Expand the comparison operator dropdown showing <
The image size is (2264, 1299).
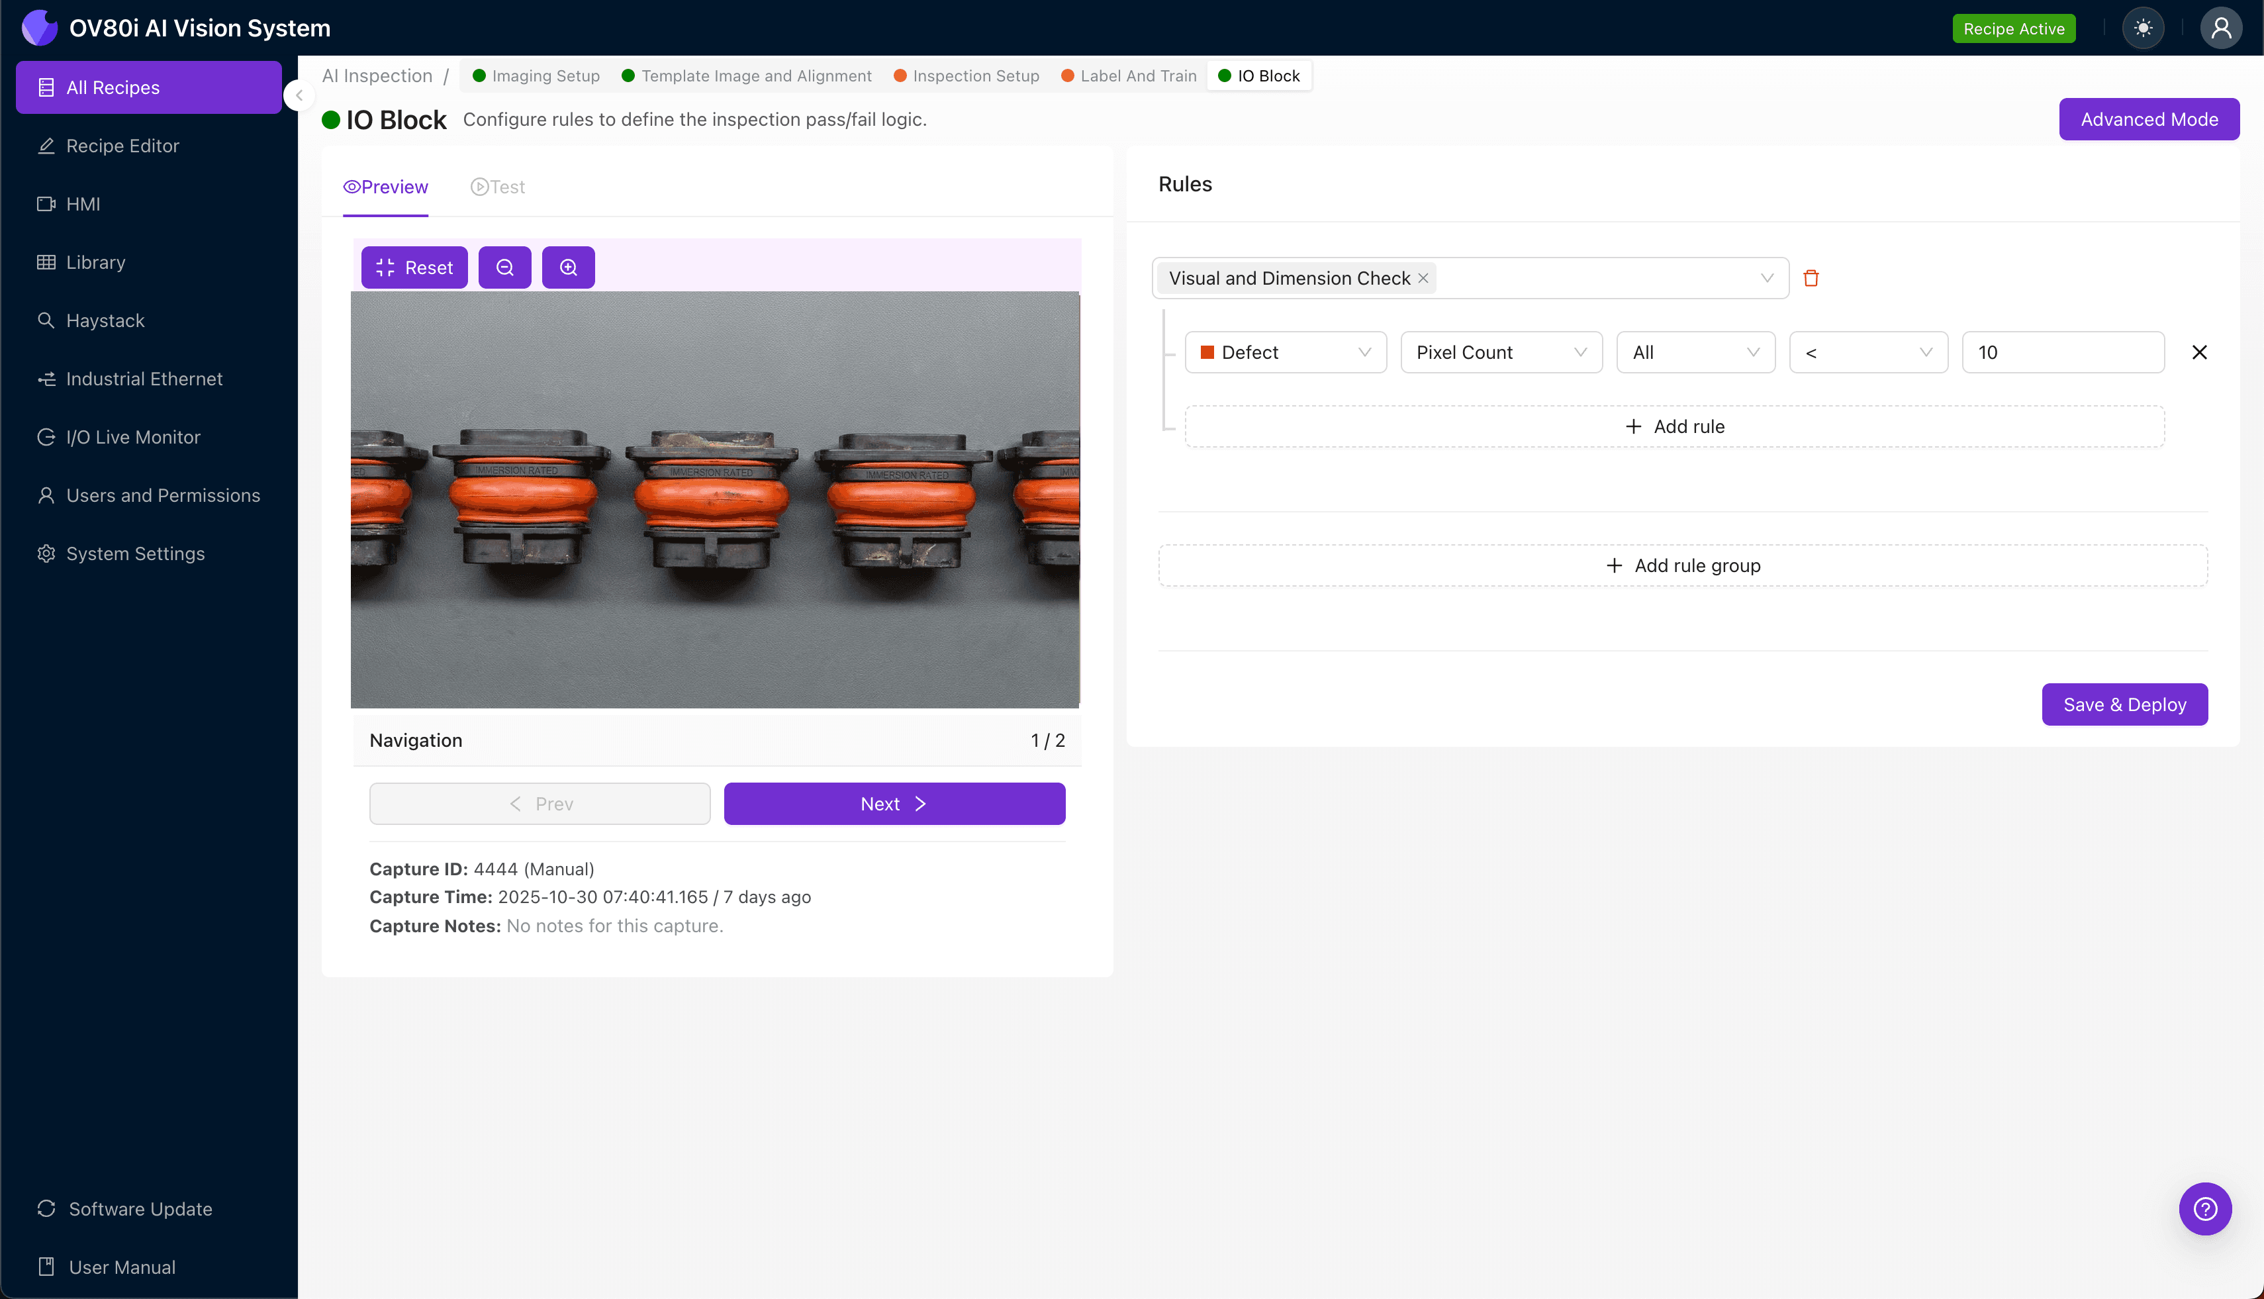(x=1868, y=352)
